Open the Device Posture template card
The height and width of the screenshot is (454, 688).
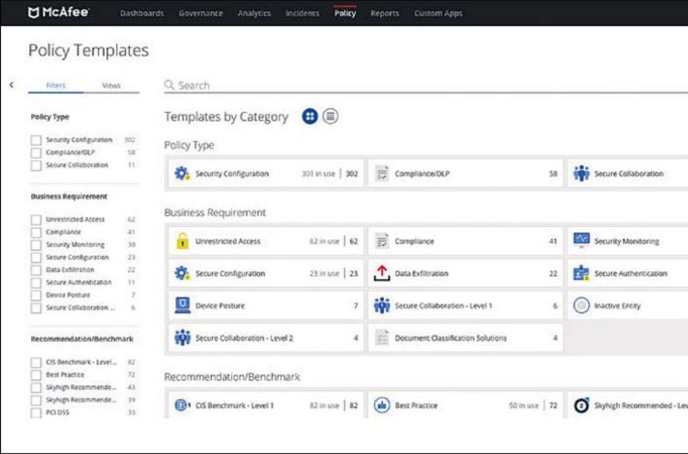tap(266, 305)
